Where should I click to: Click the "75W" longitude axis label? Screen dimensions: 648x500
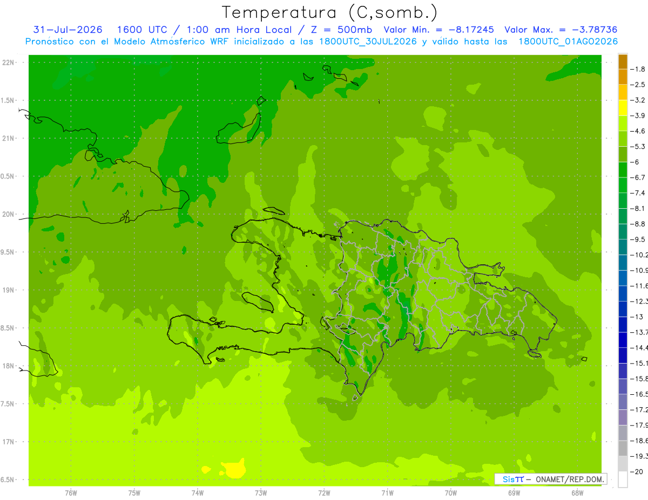(134, 492)
